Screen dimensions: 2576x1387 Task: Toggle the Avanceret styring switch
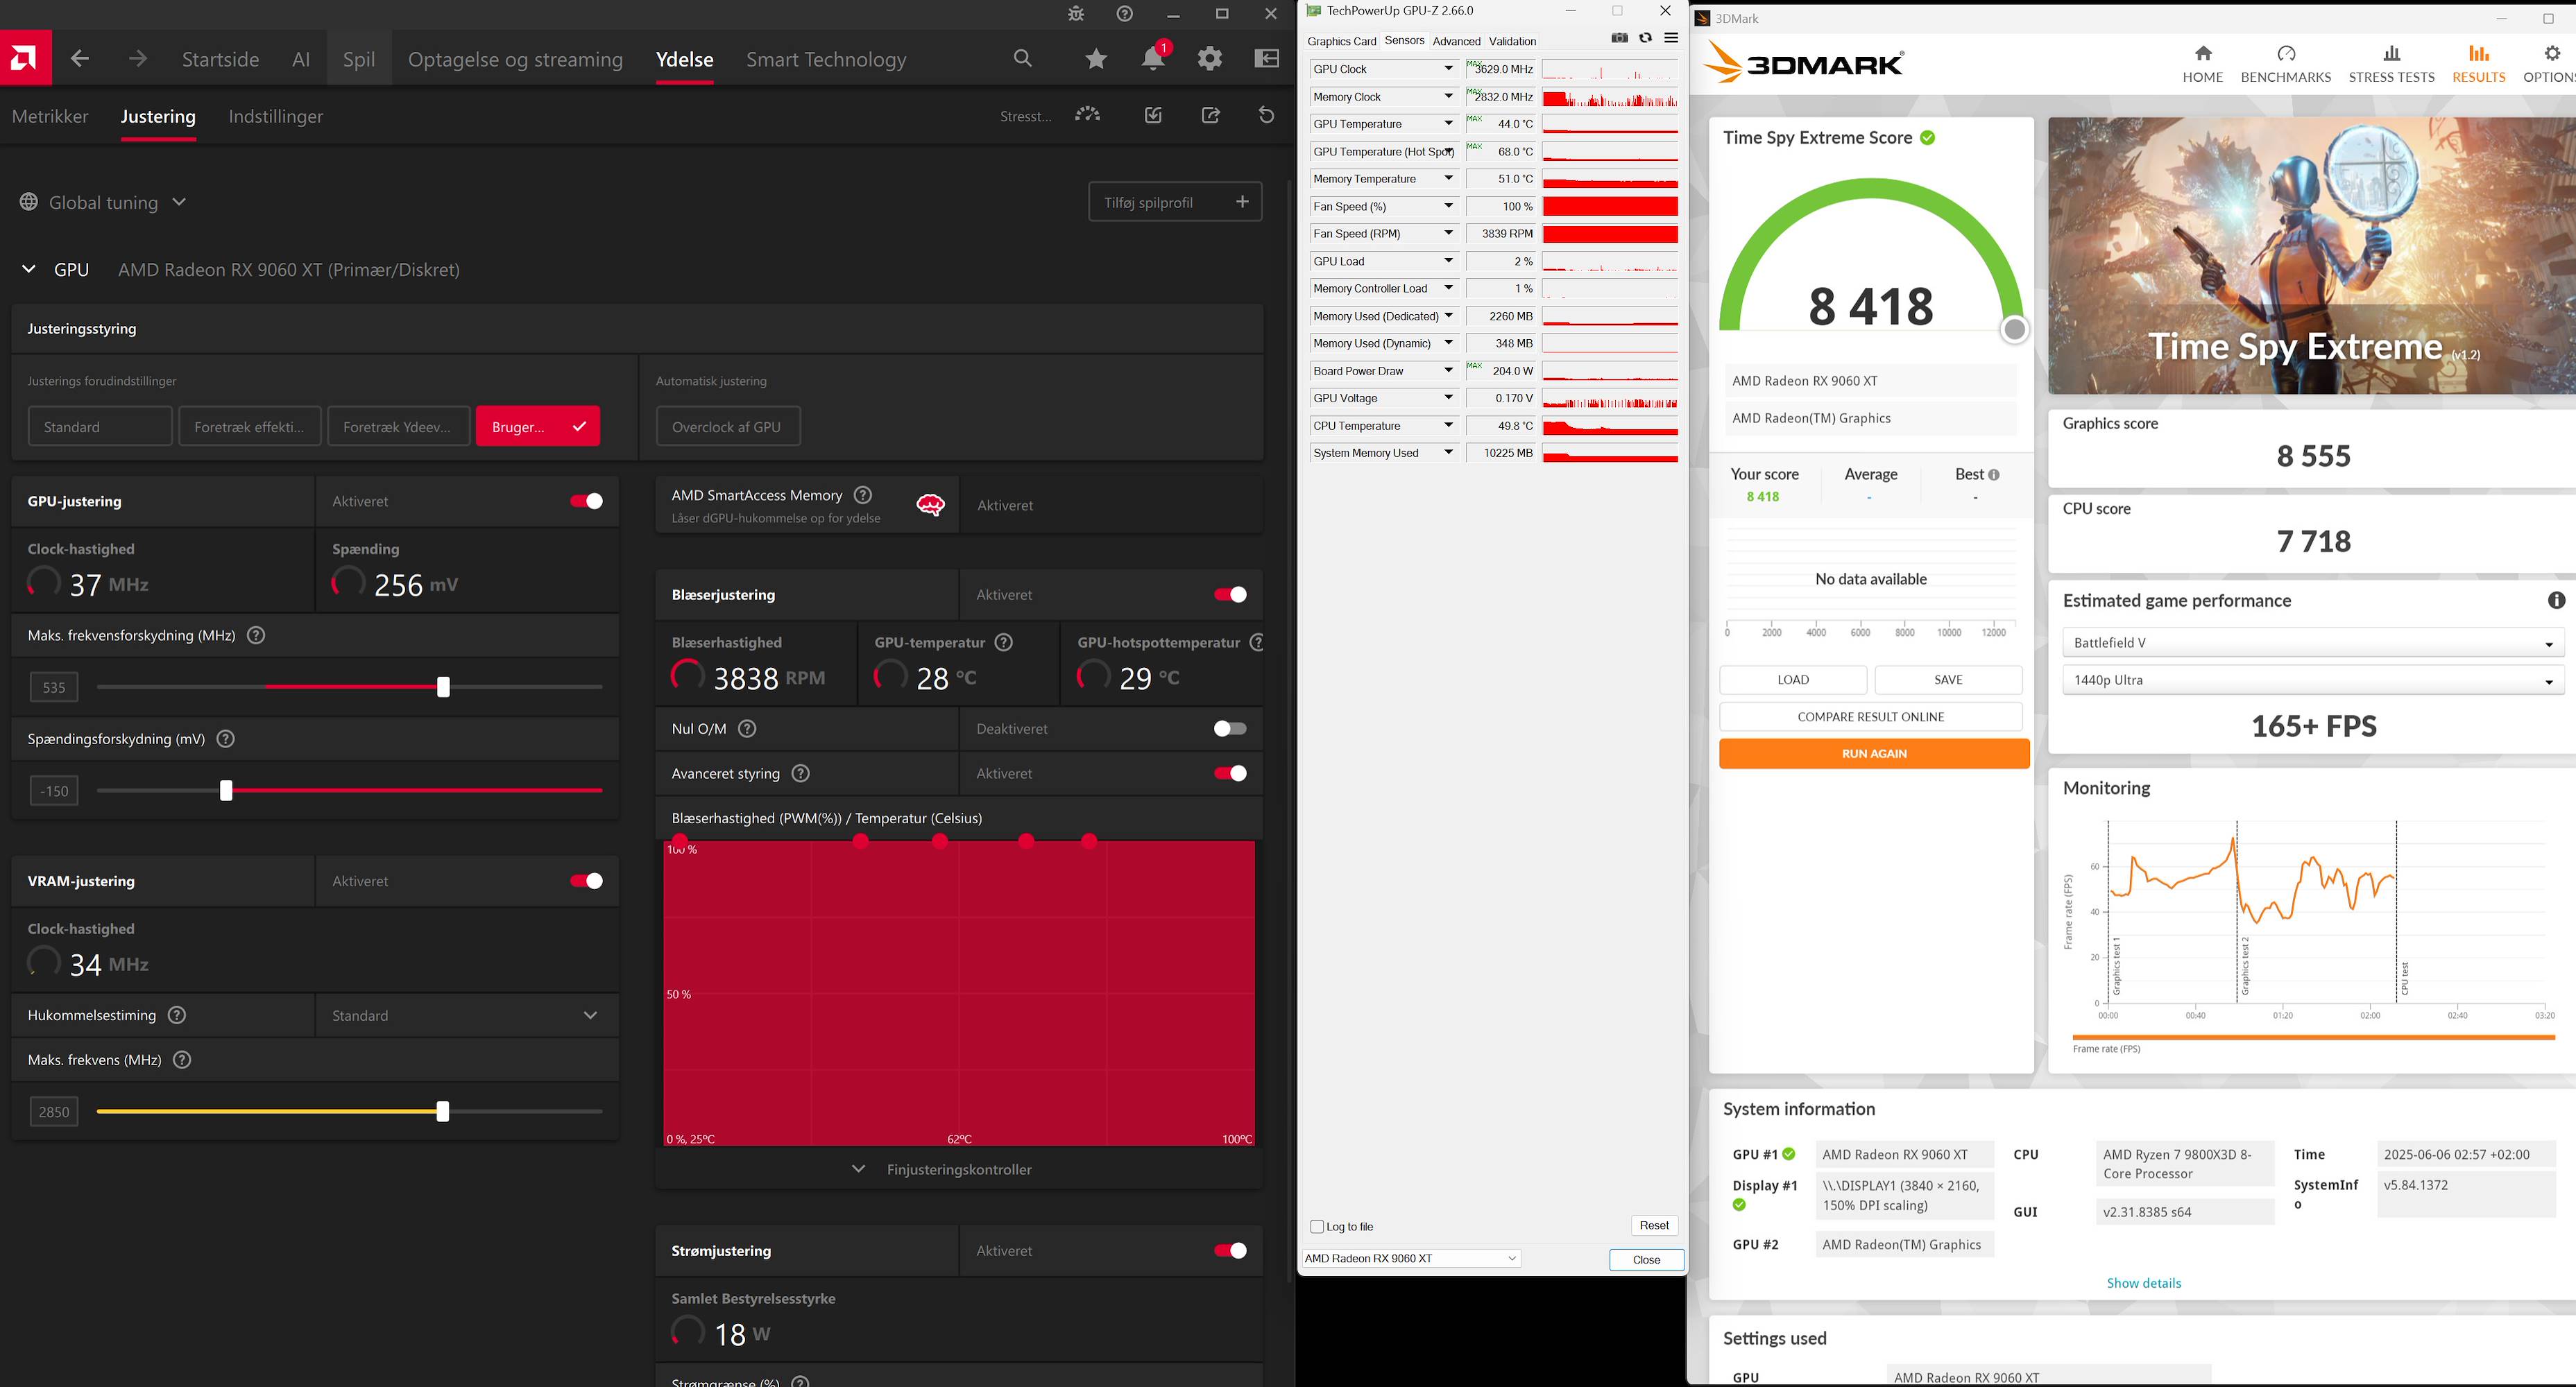tap(1230, 773)
